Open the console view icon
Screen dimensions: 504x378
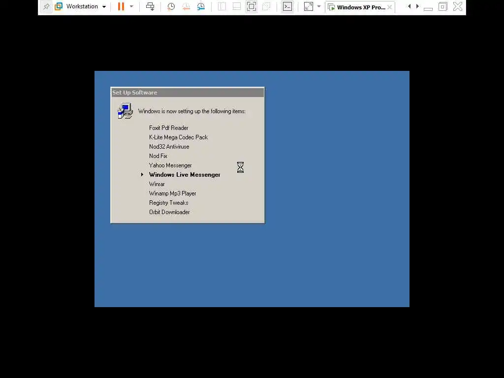coord(287,6)
